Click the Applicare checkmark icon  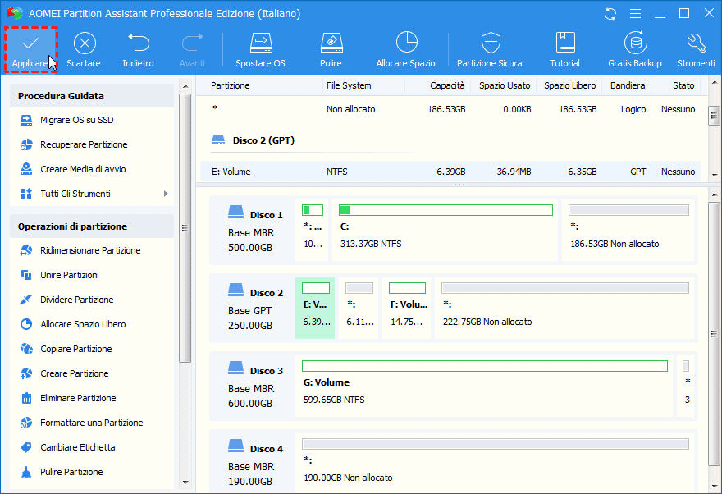point(30,43)
